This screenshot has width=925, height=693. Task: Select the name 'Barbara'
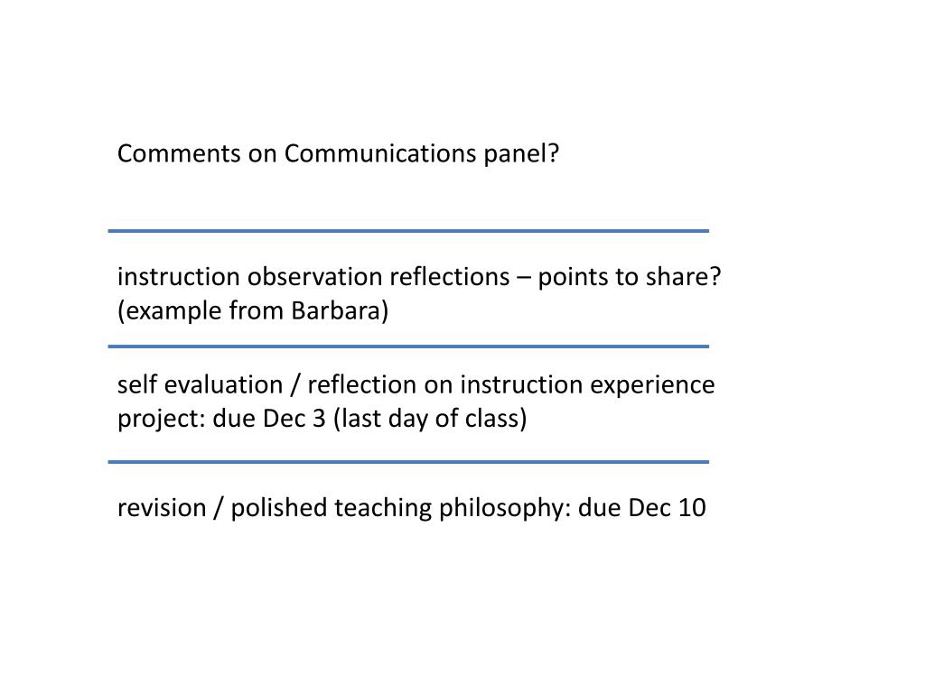(336, 310)
